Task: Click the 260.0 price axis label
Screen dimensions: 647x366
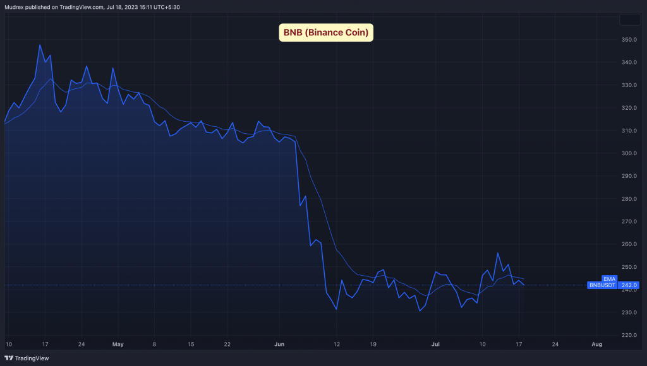Action: [629, 244]
